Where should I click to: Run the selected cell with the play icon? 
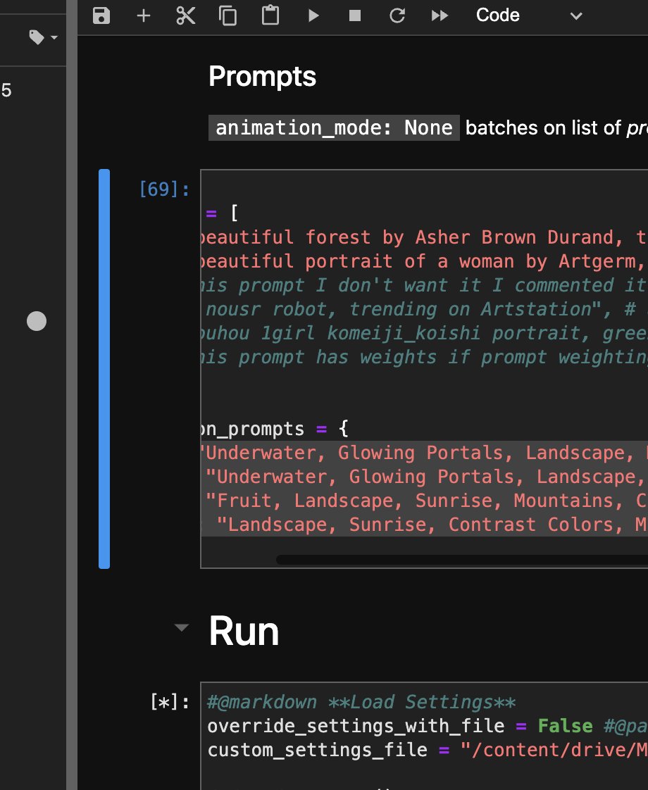pyautogui.click(x=313, y=15)
